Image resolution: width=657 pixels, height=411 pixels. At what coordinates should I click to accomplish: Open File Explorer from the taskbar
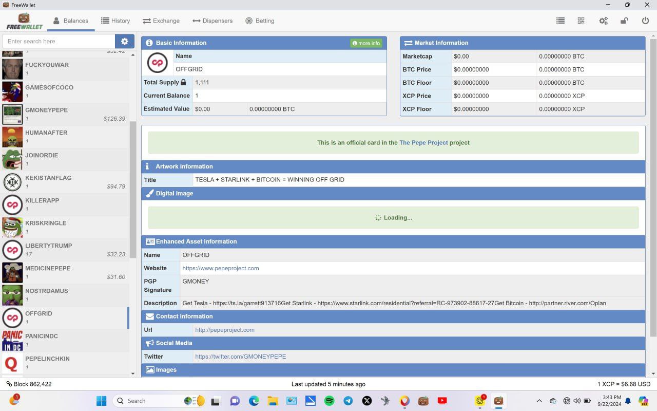tap(273, 401)
